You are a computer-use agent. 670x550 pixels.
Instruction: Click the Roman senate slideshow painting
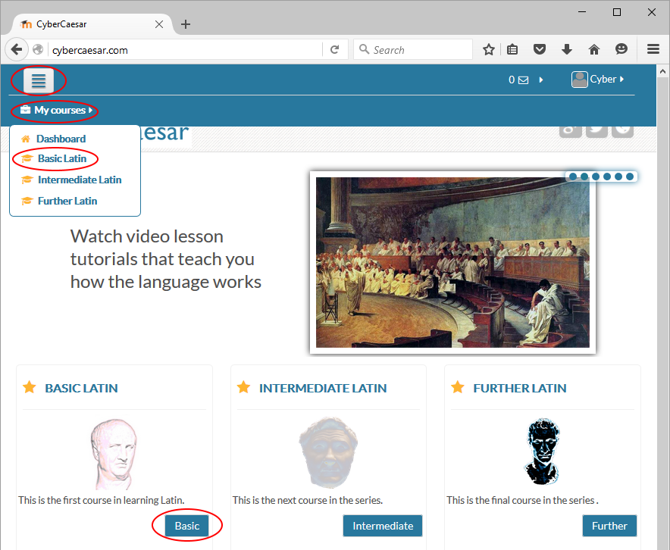(452, 263)
